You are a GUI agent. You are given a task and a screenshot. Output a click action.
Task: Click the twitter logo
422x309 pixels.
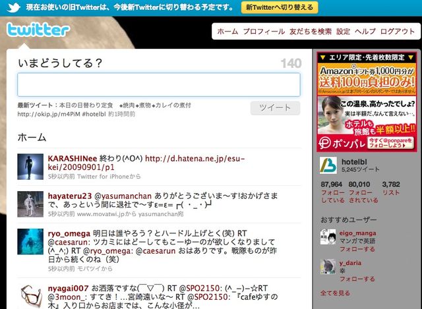38,30
